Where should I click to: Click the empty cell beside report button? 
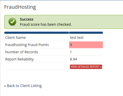(37, 66)
